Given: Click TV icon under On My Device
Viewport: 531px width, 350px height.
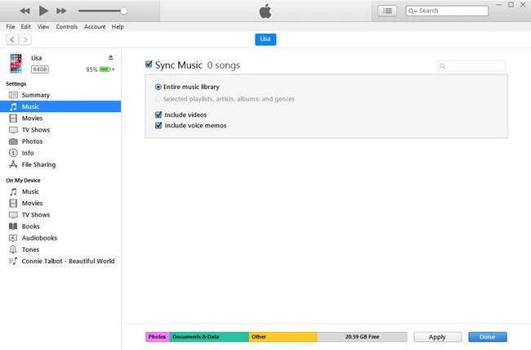Looking at the screenshot, I should (x=13, y=215).
